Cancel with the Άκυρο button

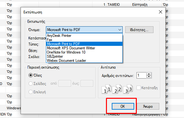[148, 106]
